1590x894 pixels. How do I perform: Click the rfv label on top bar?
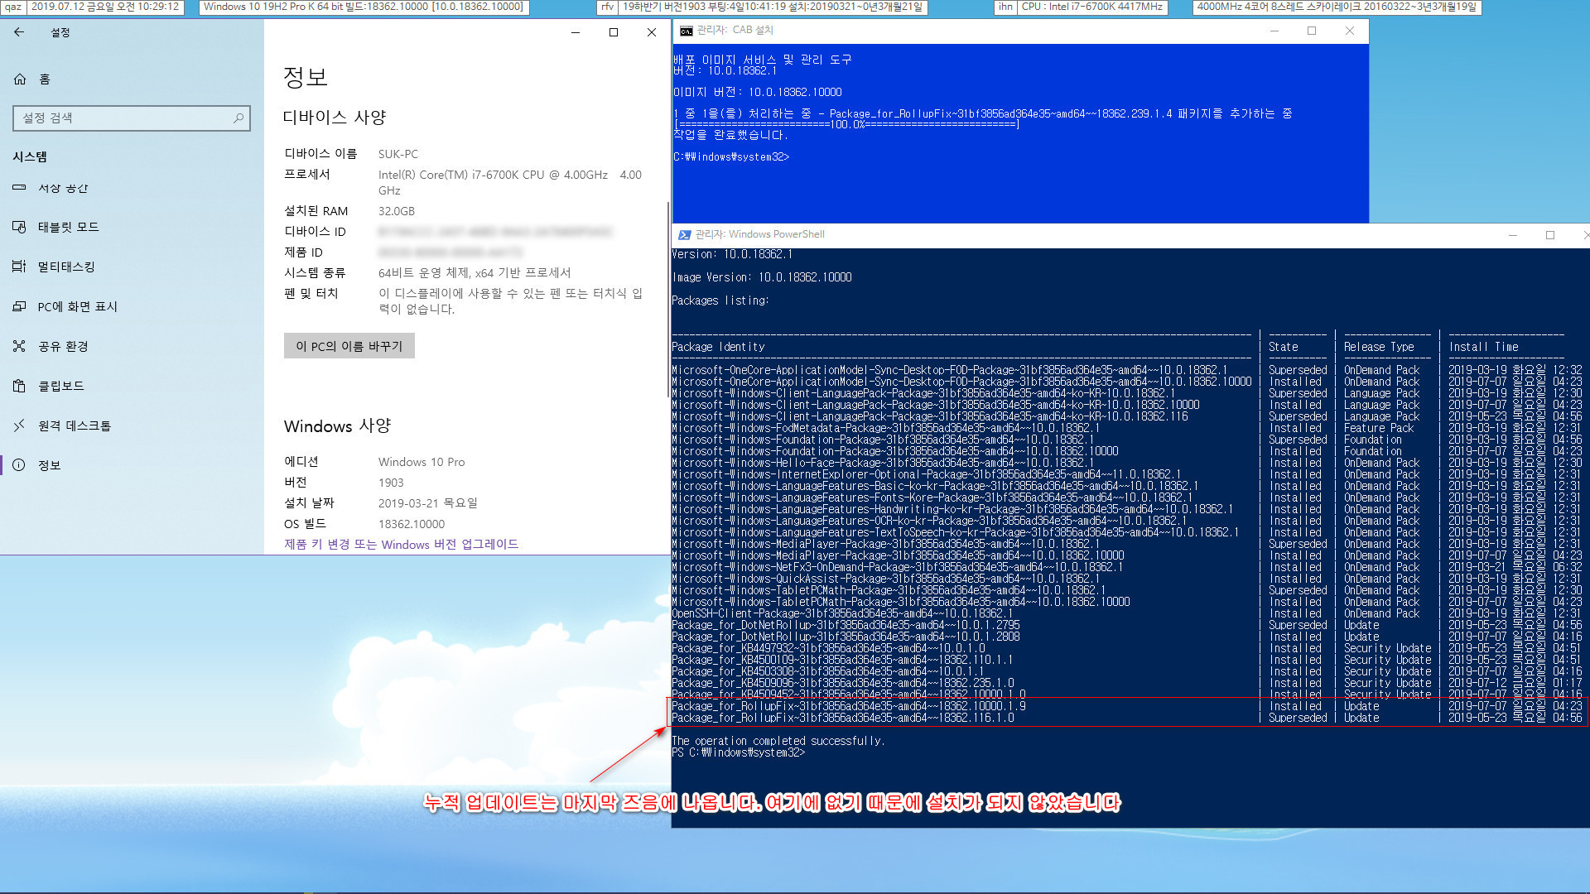point(607,7)
